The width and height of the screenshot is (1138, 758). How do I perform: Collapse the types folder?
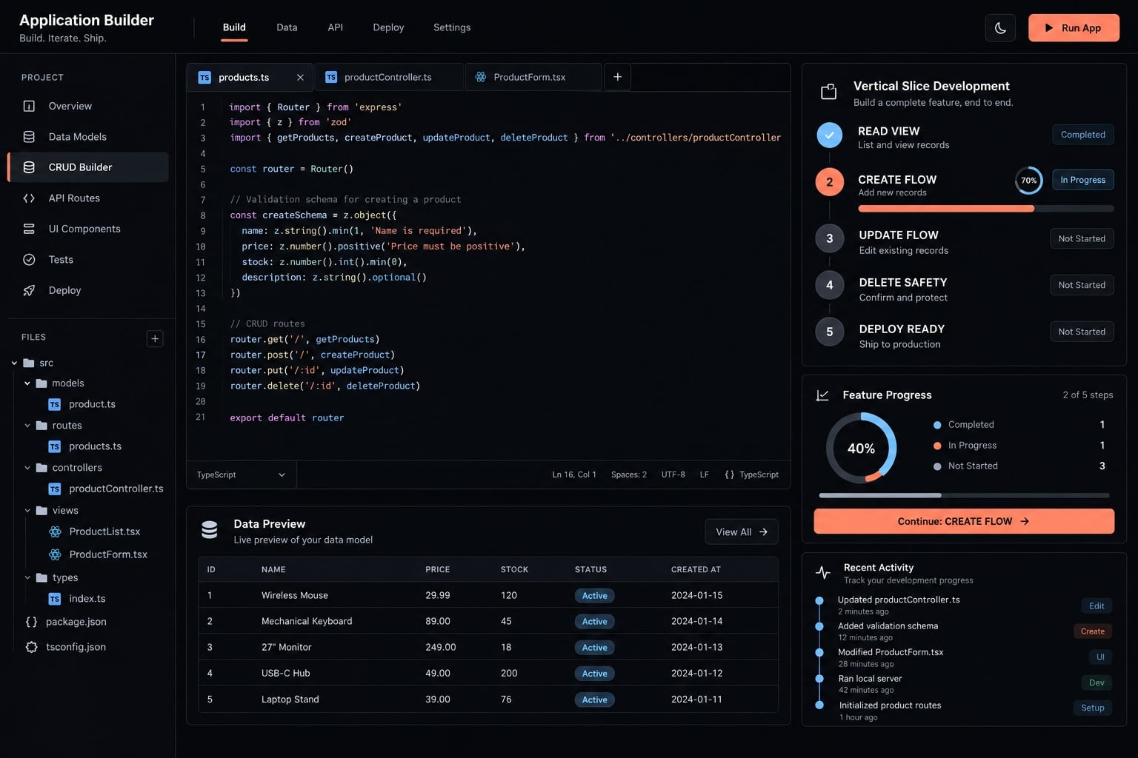point(27,577)
